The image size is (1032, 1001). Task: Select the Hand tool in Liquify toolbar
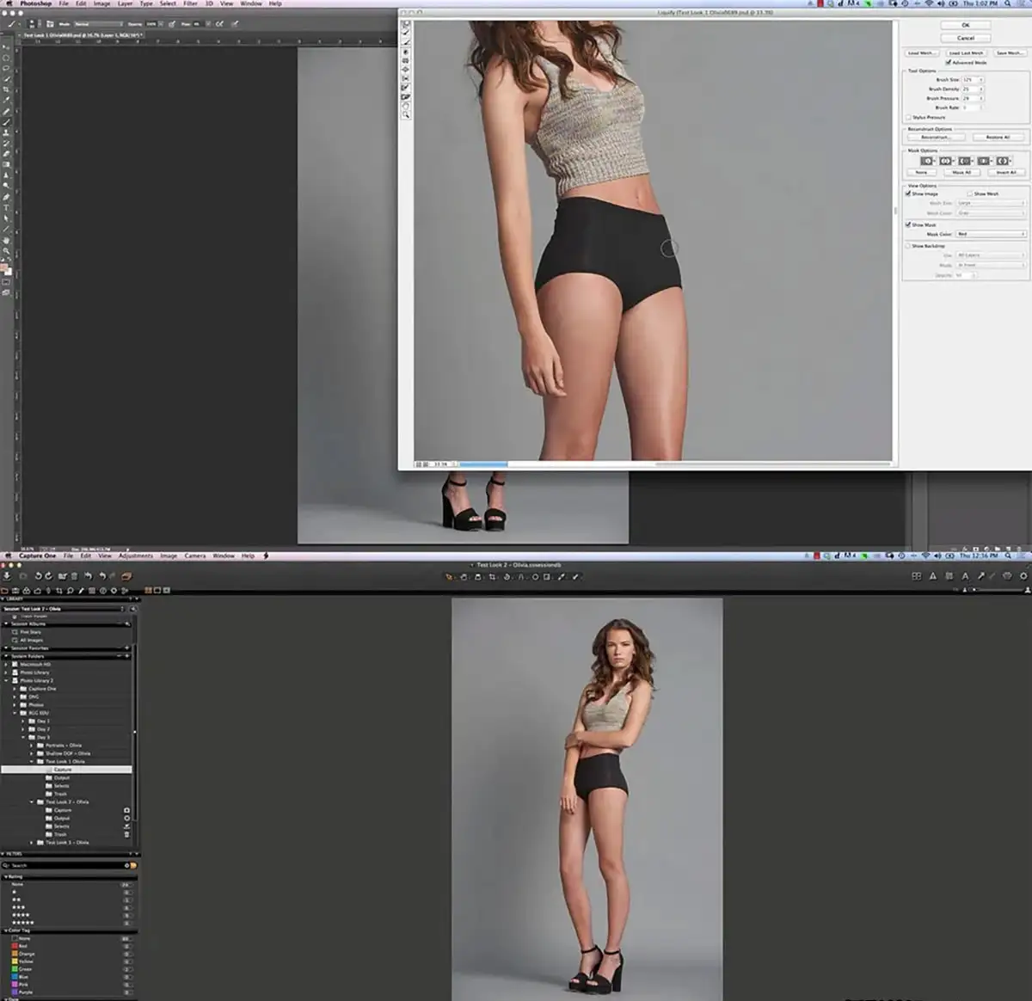406,105
